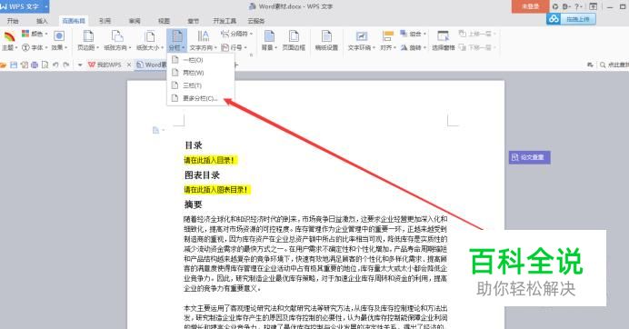Image resolution: width=629 pixels, height=329 pixels.
Task: Switch to the 插入 ribbon tab
Action: click(x=42, y=21)
